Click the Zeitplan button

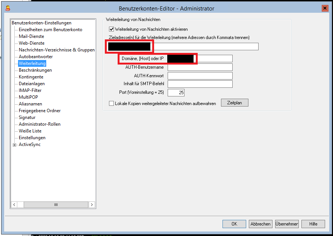pyautogui.click(x=235, y=103)
